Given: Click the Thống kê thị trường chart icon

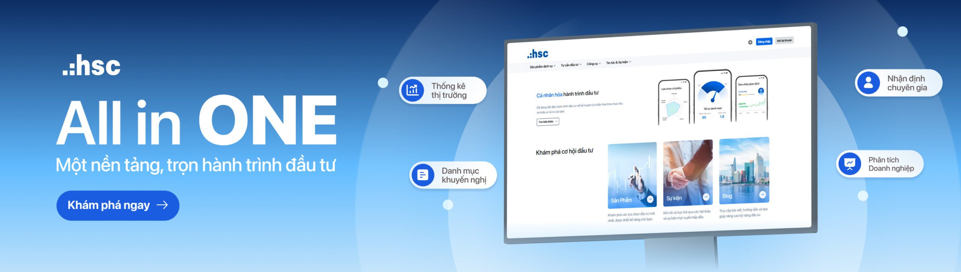Looking at the screenshot, I should (412, 90).
